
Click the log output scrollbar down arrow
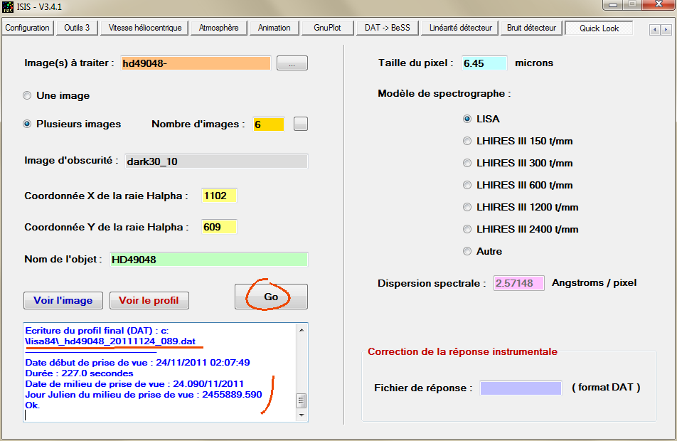click(x=302, y=415)
